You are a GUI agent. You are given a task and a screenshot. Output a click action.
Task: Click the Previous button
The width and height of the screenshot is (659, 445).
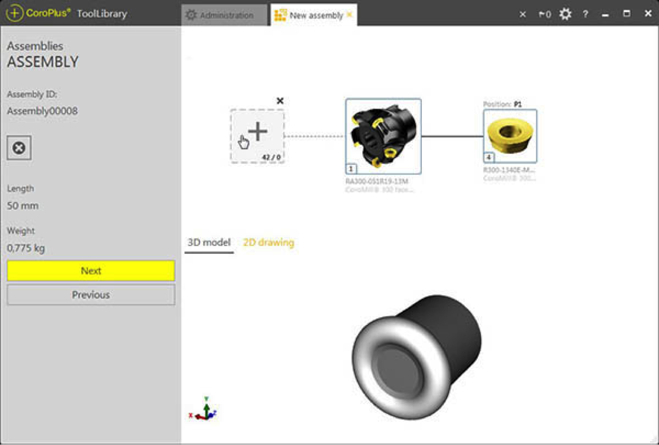[91, 295]
